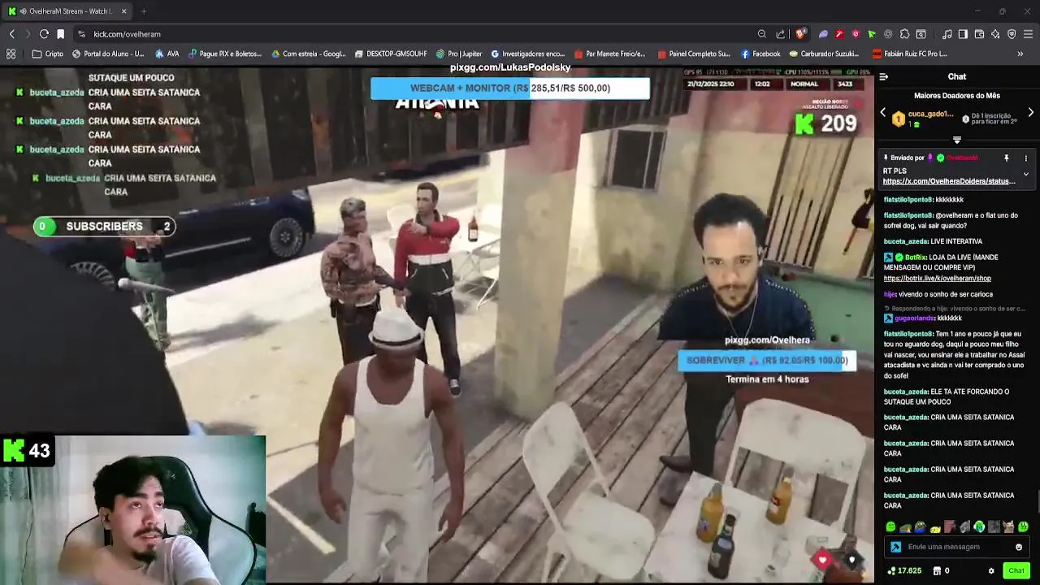The height and width of the screenshot is (585, 1040).
Task: Click the SOBREVIVER donation goal bar
Action: tap(767, 360)
